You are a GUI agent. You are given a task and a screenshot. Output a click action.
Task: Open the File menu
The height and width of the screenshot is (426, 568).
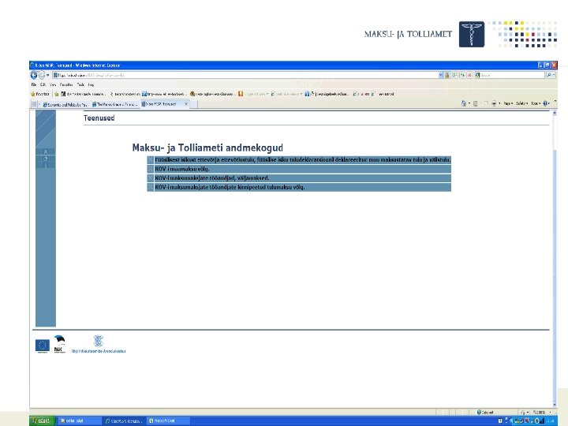point(34,84)
